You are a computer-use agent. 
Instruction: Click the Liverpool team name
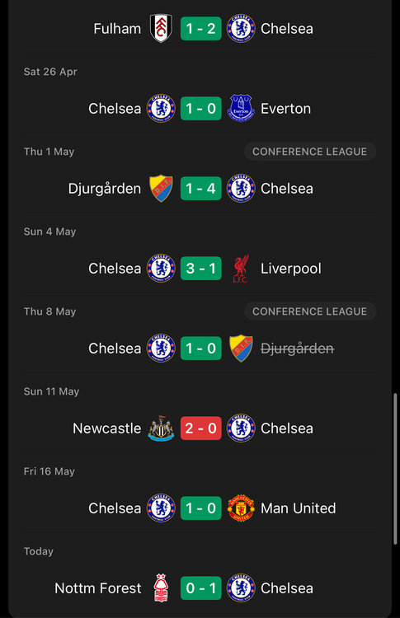[x=291, y=269]
